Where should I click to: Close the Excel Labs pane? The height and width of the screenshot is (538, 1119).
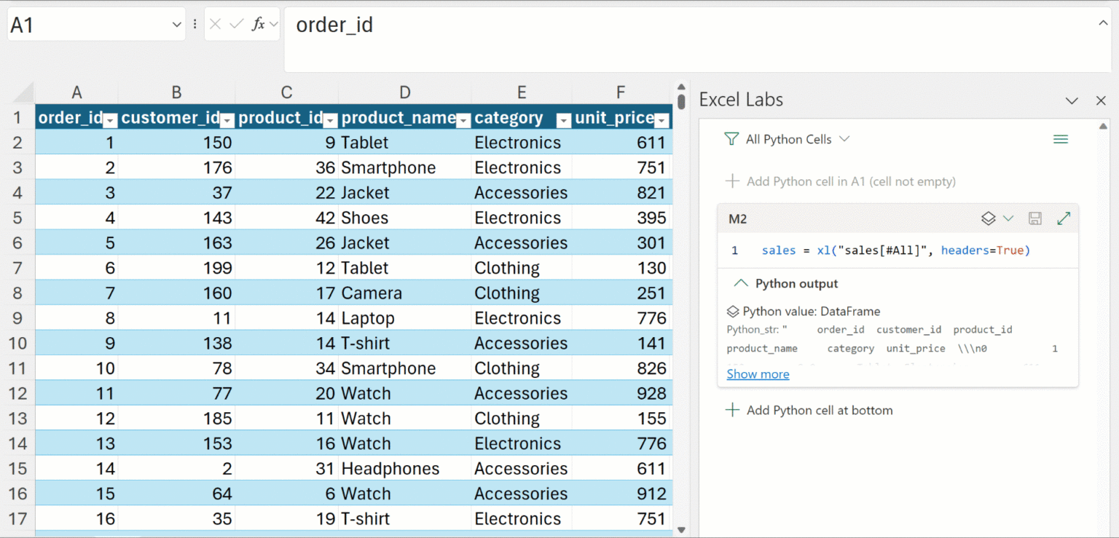(1101, 100)
